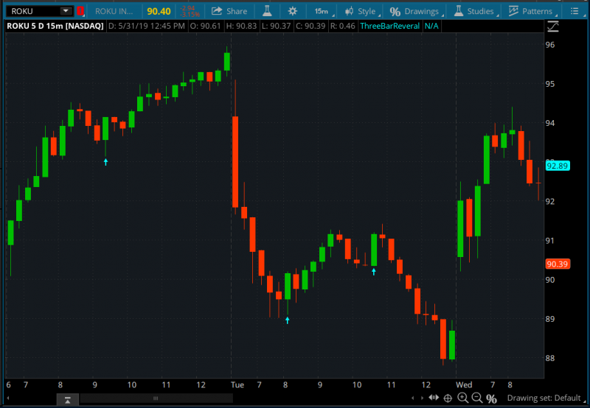
Task: Click the horizontal arrows expand icon at bottom
Action: coord(433,398)
